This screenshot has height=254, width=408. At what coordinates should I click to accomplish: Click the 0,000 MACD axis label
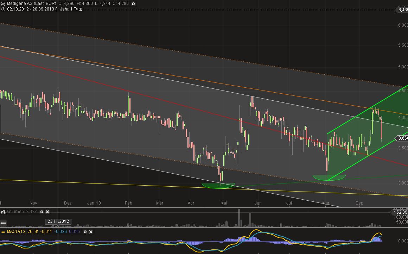403,241
